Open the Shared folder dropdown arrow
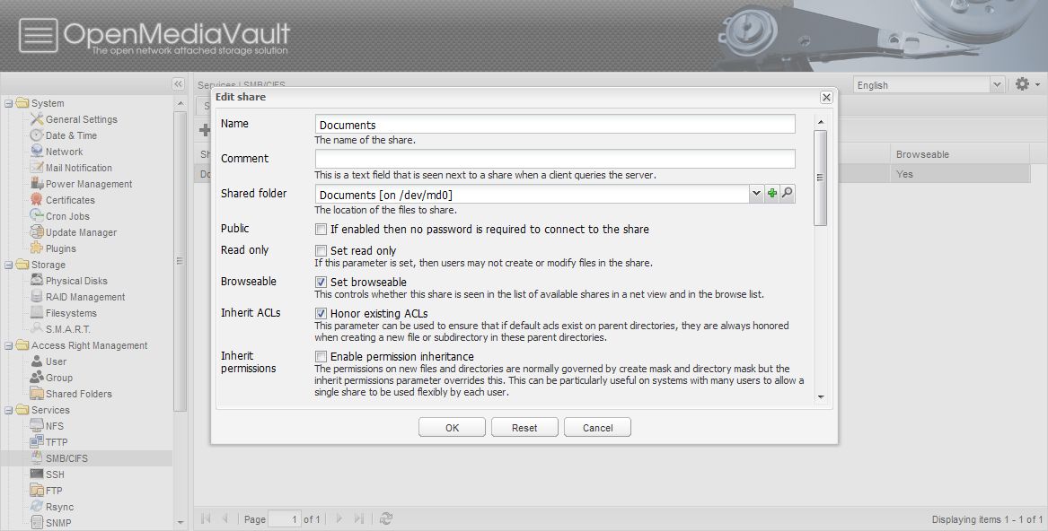1048x531 pixels. coord(756,194)
